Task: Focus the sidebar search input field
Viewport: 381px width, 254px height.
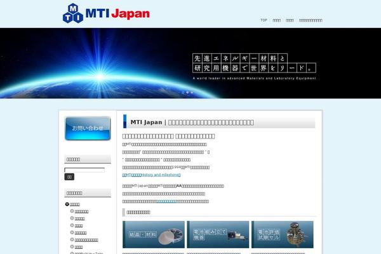Action: (84, 170)
